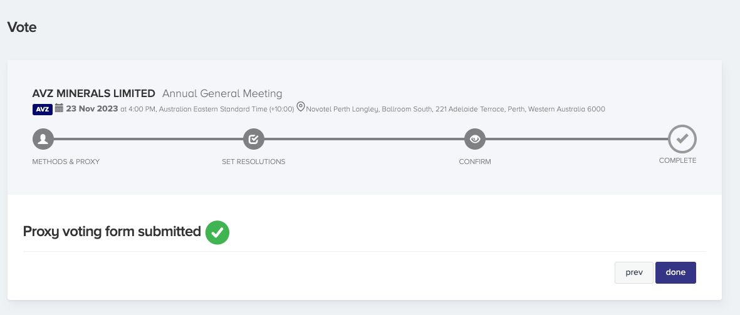Click the Annual General Meeting title text
Viewport: 740px width, 315px height.
pyautogui.click(x=222, y=93)
